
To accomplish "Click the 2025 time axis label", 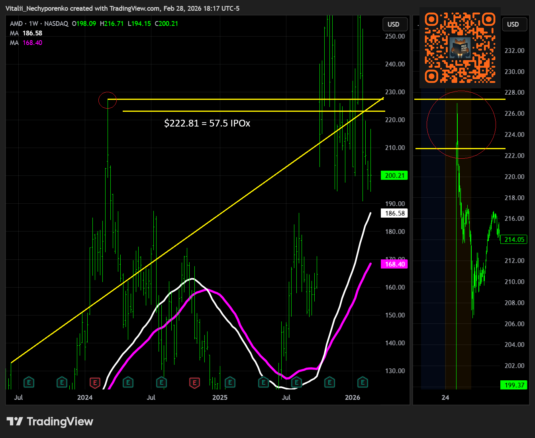I will pyautogui.click(x=220, y=397).
